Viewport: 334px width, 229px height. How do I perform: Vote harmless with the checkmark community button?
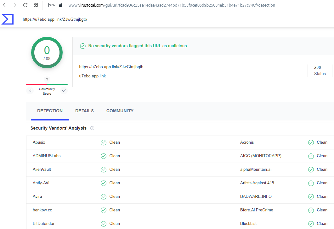point(64,91)
